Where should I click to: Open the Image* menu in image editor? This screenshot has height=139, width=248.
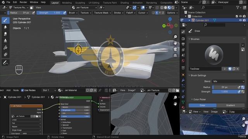pyautogui.click(x=132, y=90)
